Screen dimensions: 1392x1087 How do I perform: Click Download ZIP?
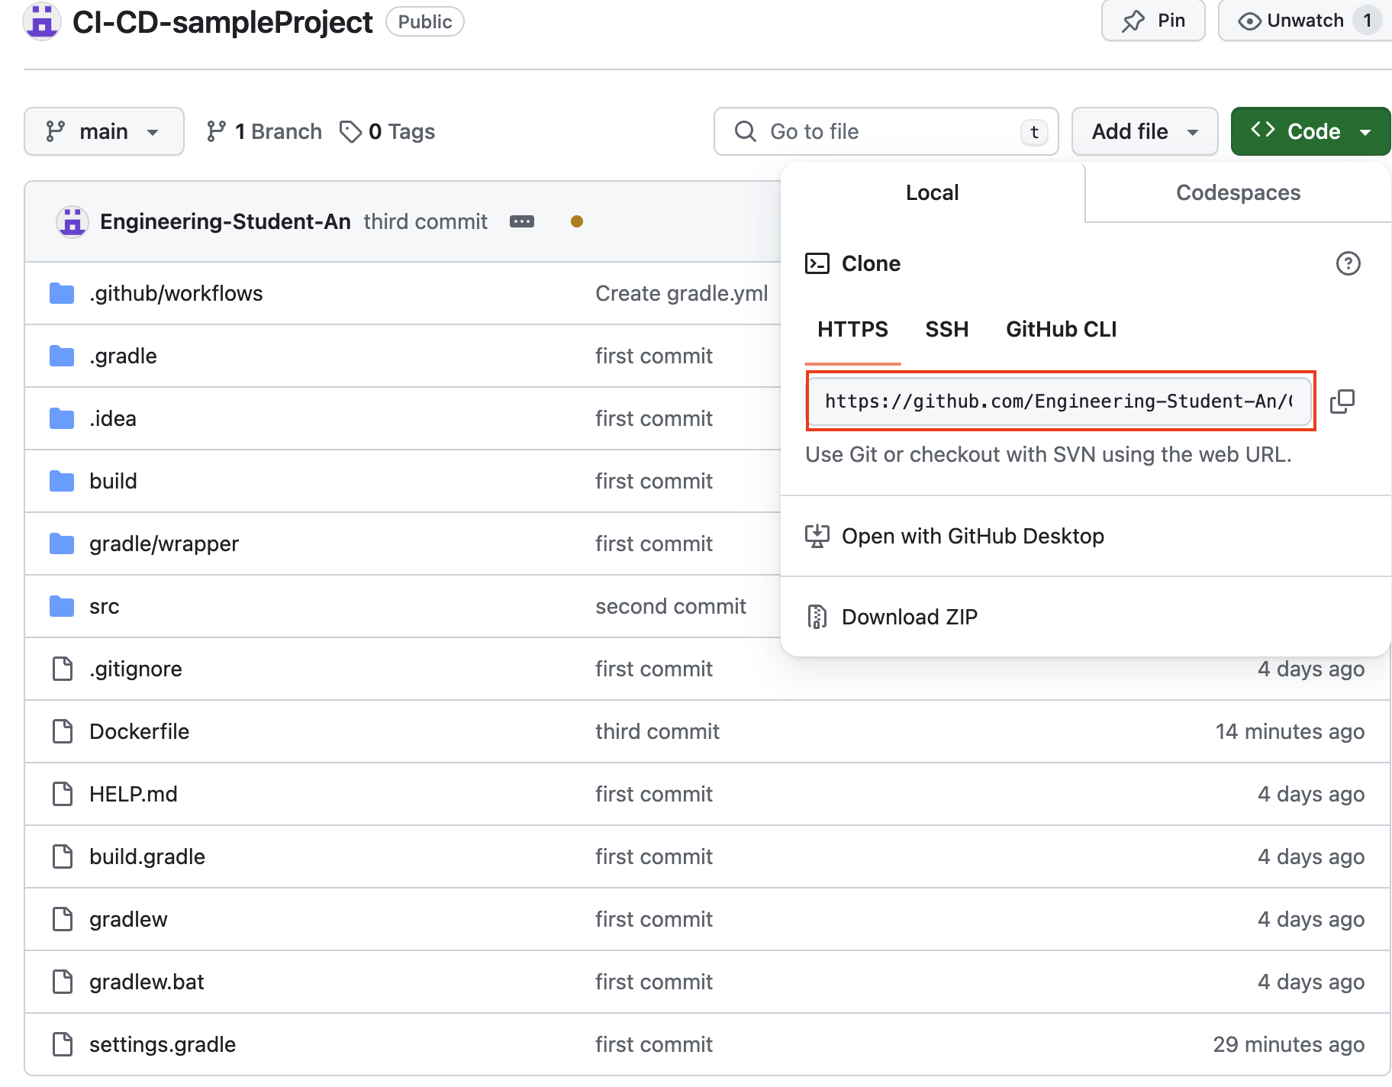click(910, 617)
